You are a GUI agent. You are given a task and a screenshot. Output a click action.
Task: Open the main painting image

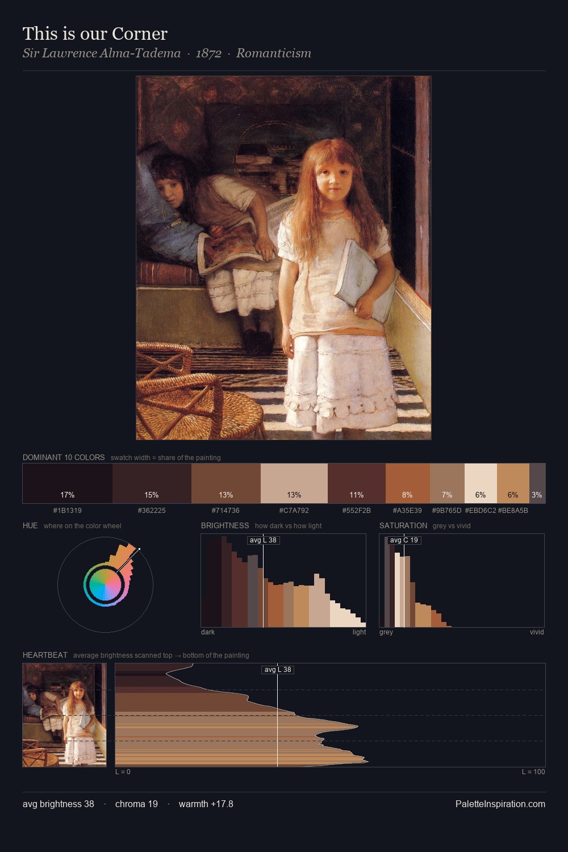[x=283, y=258]
